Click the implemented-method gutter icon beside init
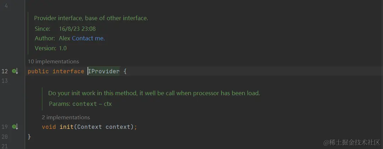 pyautogui.click(x=15, y=127)
